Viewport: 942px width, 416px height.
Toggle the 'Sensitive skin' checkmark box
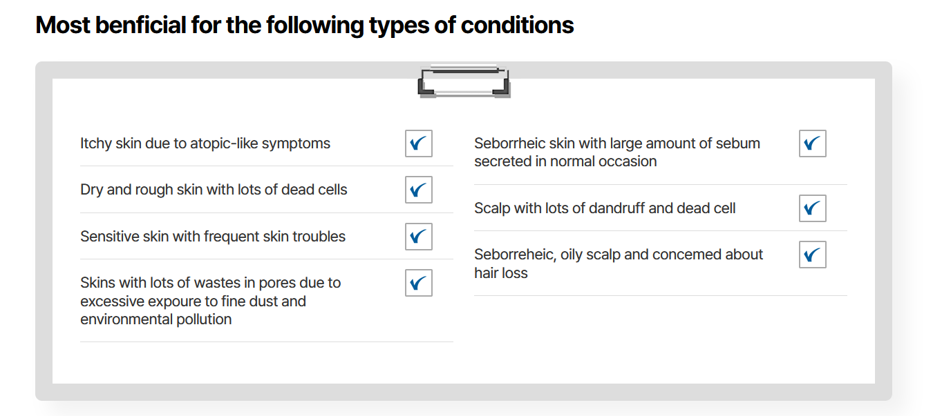point(418,237)
